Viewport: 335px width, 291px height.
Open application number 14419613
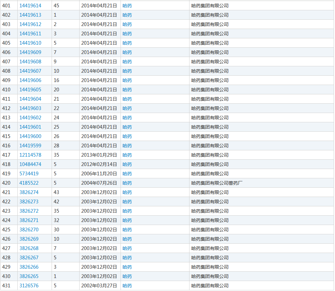[30, 15]
